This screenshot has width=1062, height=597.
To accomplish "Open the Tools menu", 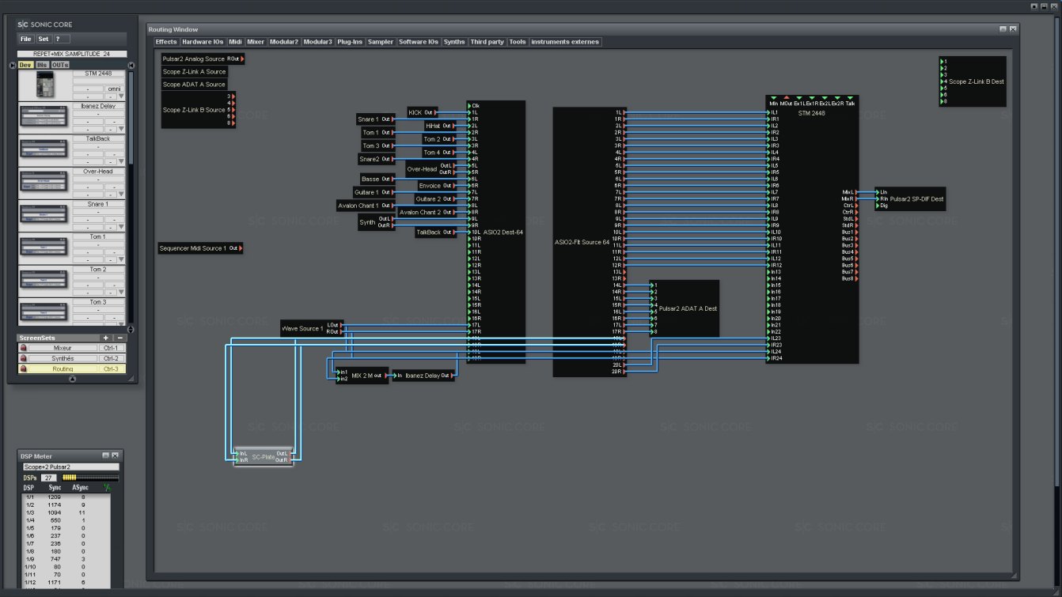I will click(518, 42).
